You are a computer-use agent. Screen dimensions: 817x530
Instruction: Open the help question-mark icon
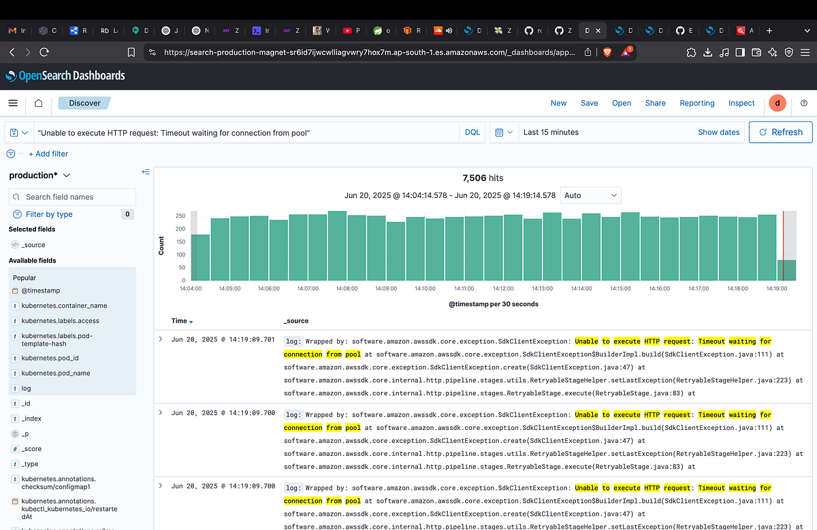804,103
